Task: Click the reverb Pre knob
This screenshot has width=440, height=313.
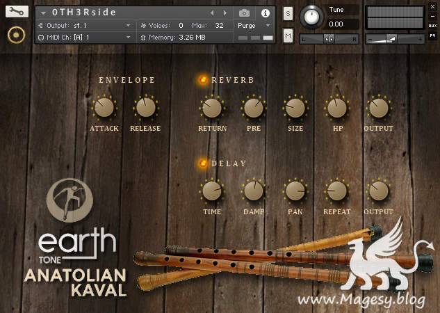Action: click(254, 108)
